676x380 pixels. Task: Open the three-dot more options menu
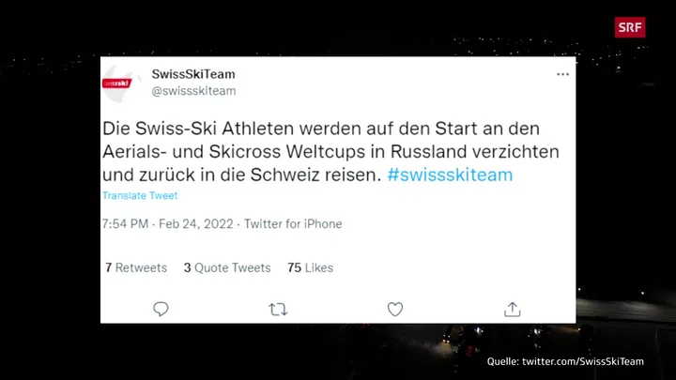pos(562,74)
